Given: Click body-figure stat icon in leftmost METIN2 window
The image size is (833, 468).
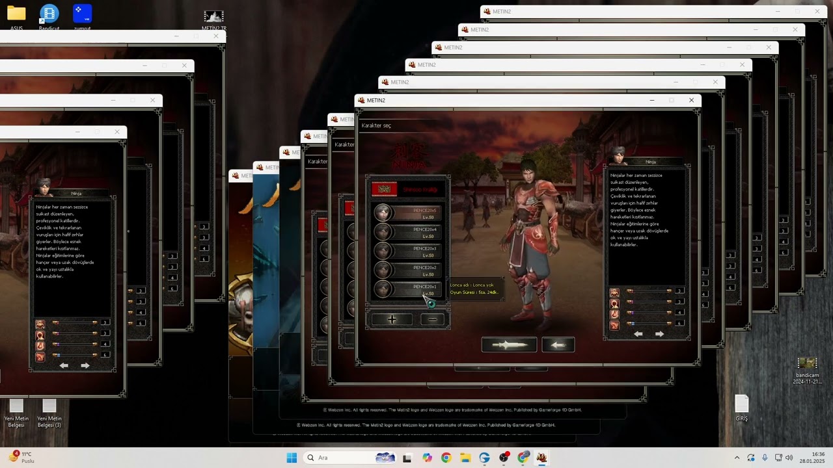Looking at the screenshot, I should (x=40, y=324).
